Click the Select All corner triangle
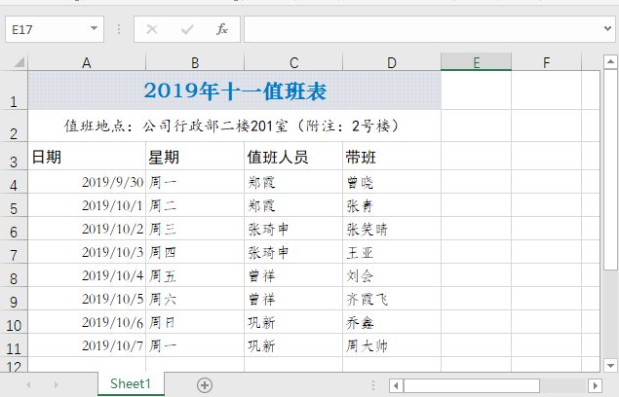Image resolution: width=619 pixels, height=397 pixels. coord(19,62)
